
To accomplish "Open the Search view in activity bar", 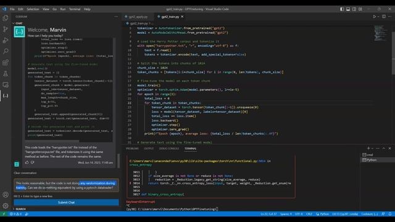I will click(x=6, y=51).
